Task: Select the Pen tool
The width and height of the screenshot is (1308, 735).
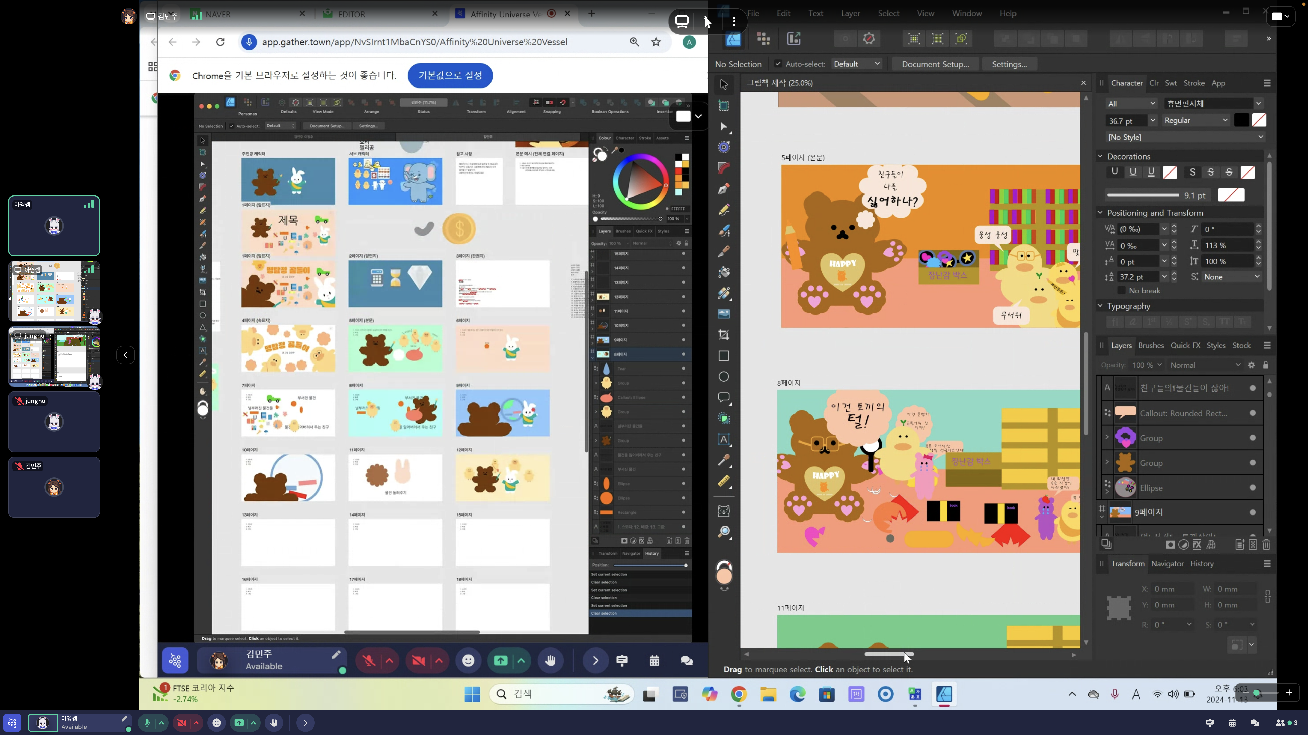Action: pos(724,189)
